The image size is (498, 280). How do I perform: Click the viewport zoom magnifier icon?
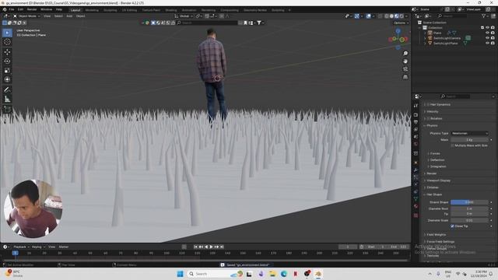405,54
